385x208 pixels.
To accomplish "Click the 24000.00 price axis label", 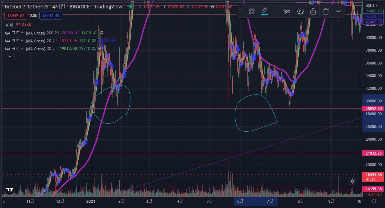I will 373,139.
